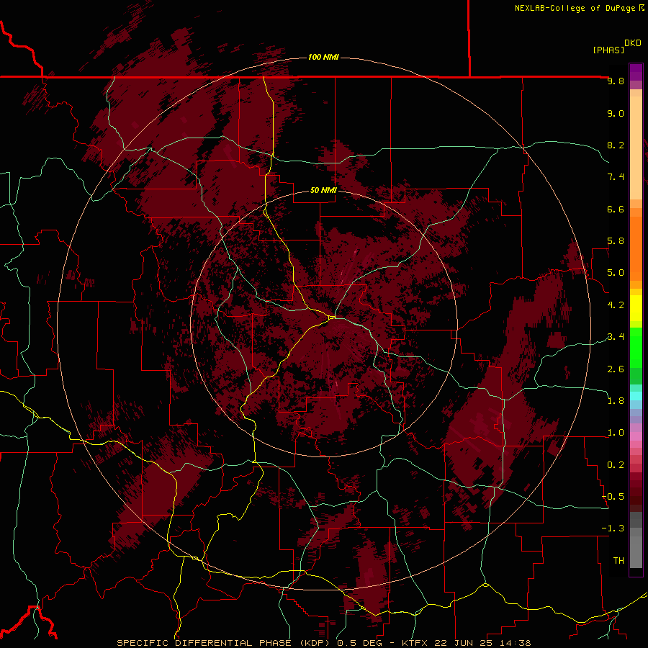Click the 2.6 scale value
648x648 pixels.
pos(616,369)
